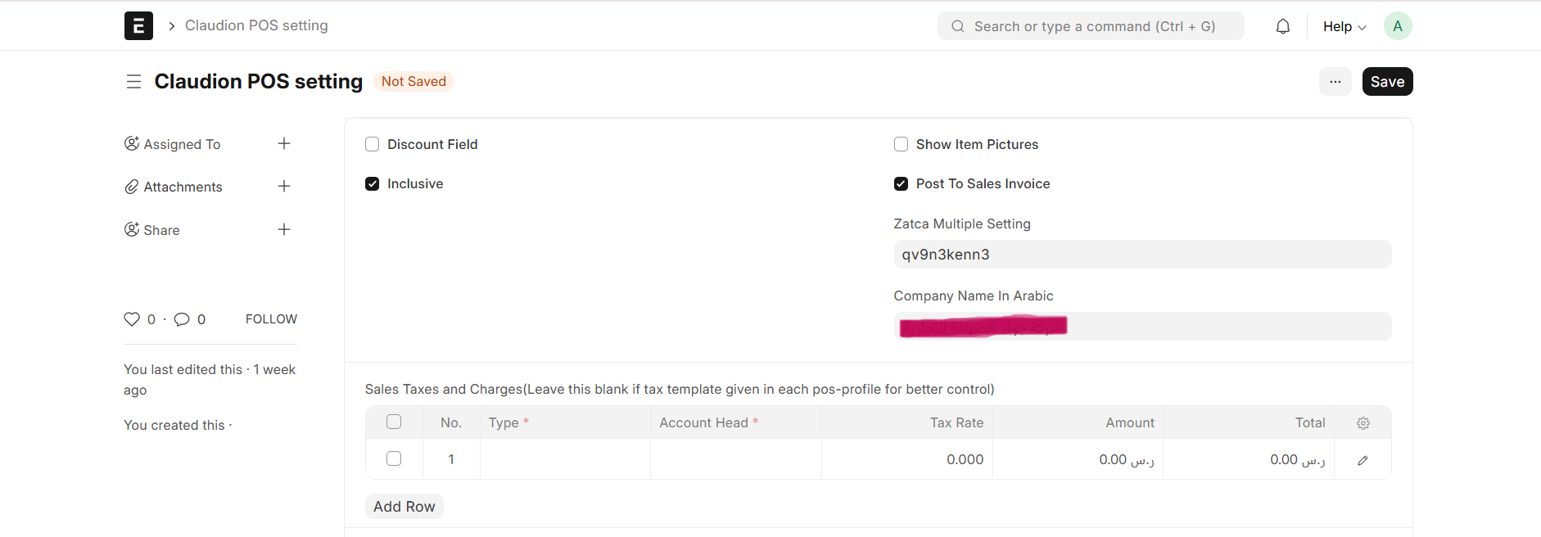Screen dimensions: 1541x537
Task: Enable the Discount Field checkbox
Action: tap(373, 145)
